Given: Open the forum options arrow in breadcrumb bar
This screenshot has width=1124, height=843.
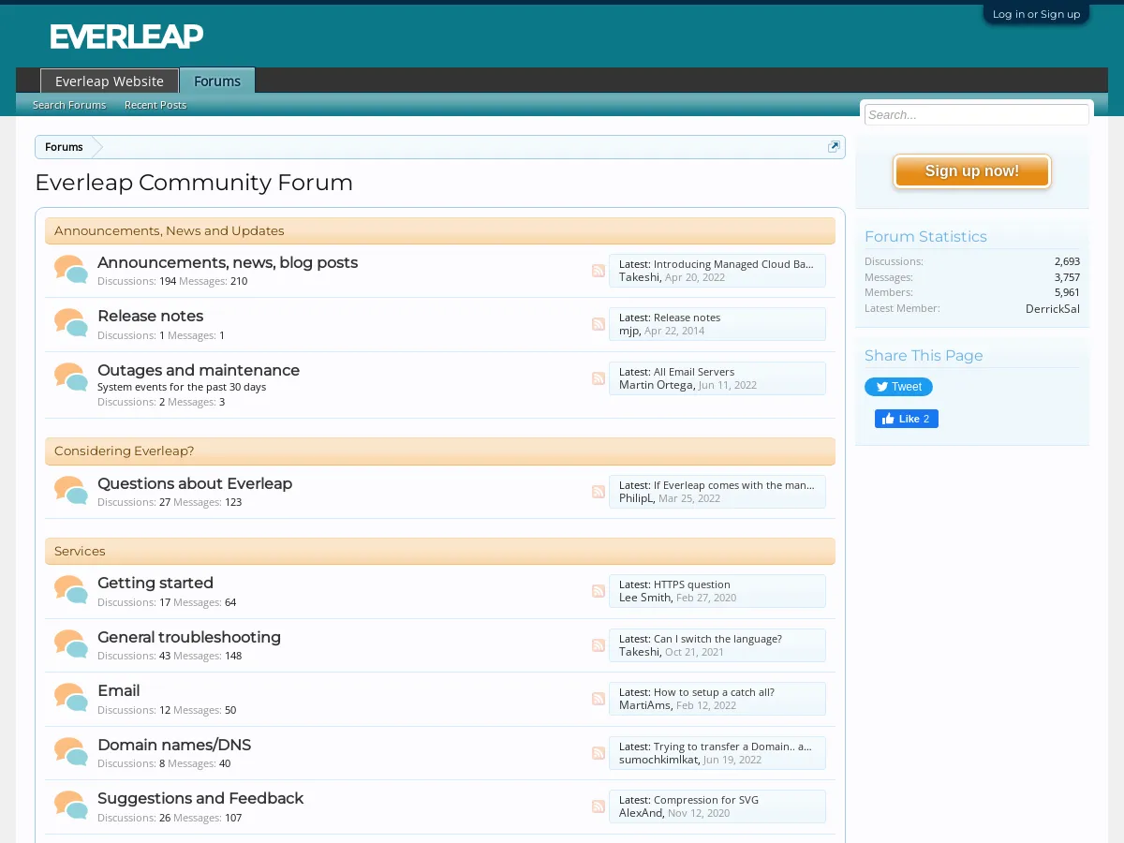Looking at the screenshot, I should (833, 146).
